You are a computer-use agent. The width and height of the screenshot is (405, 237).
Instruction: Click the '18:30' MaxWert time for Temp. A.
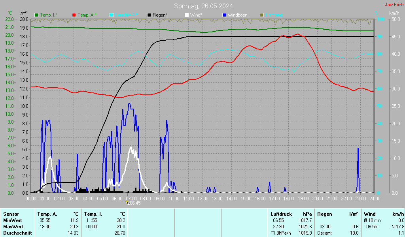(x=45, y=227)
